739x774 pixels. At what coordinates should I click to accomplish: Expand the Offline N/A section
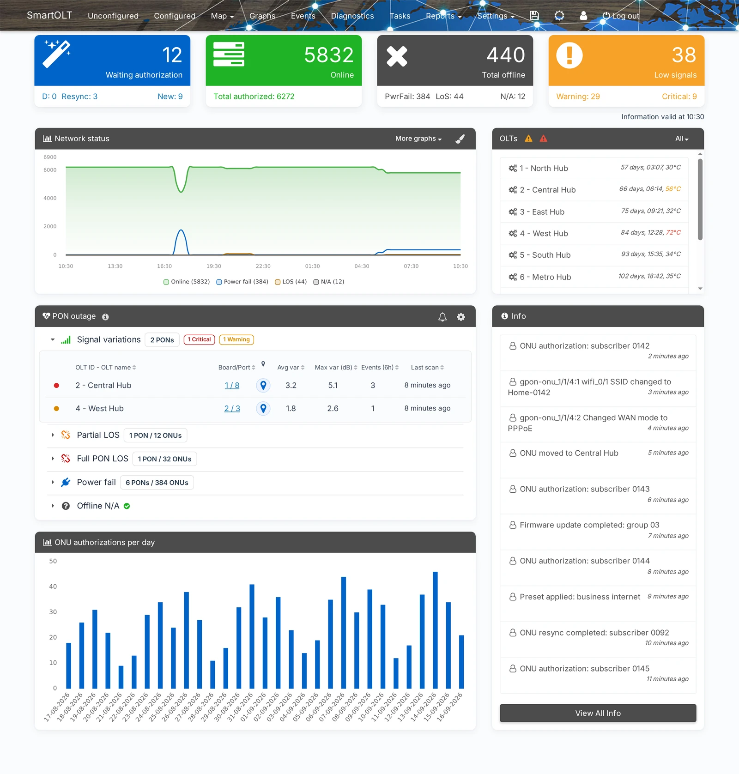point(53,506)
